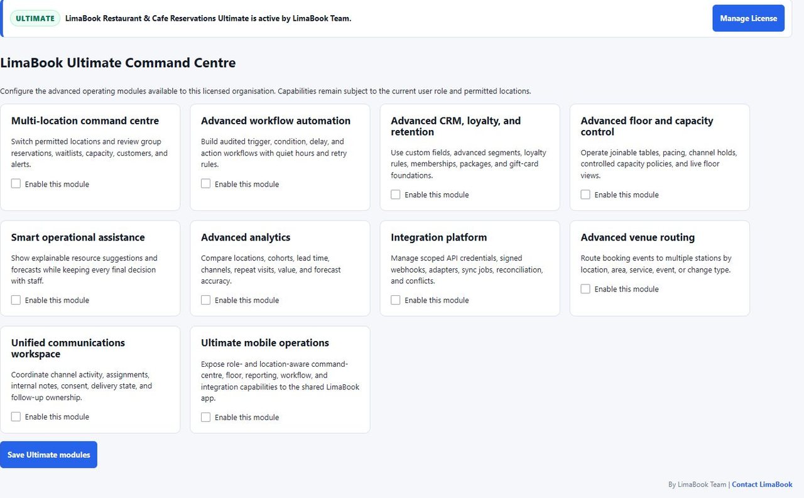Save Ultimate modules
Image resolution: width=804 pixels, height=498 pixels.
(x=48, y=455)
